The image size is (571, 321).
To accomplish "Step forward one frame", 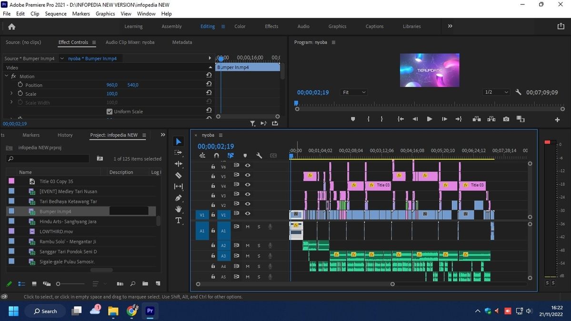I will [444, 119].
